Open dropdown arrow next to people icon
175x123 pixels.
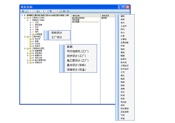[39, 11]
